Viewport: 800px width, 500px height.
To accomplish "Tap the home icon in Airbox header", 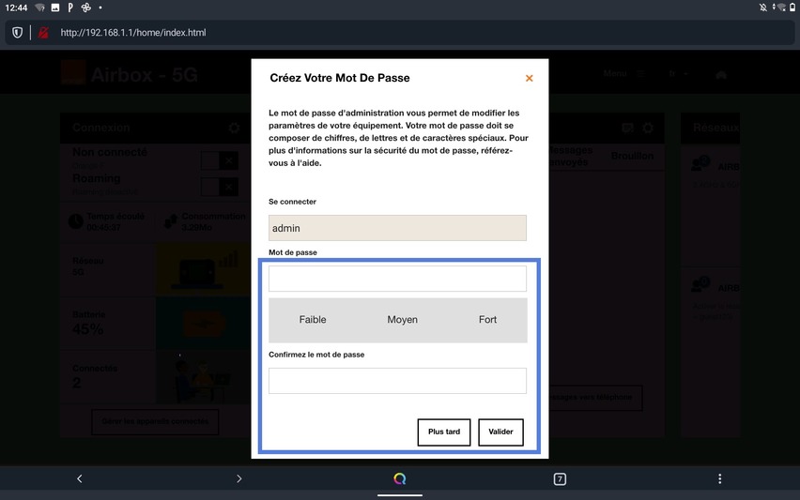I will 721,74.
